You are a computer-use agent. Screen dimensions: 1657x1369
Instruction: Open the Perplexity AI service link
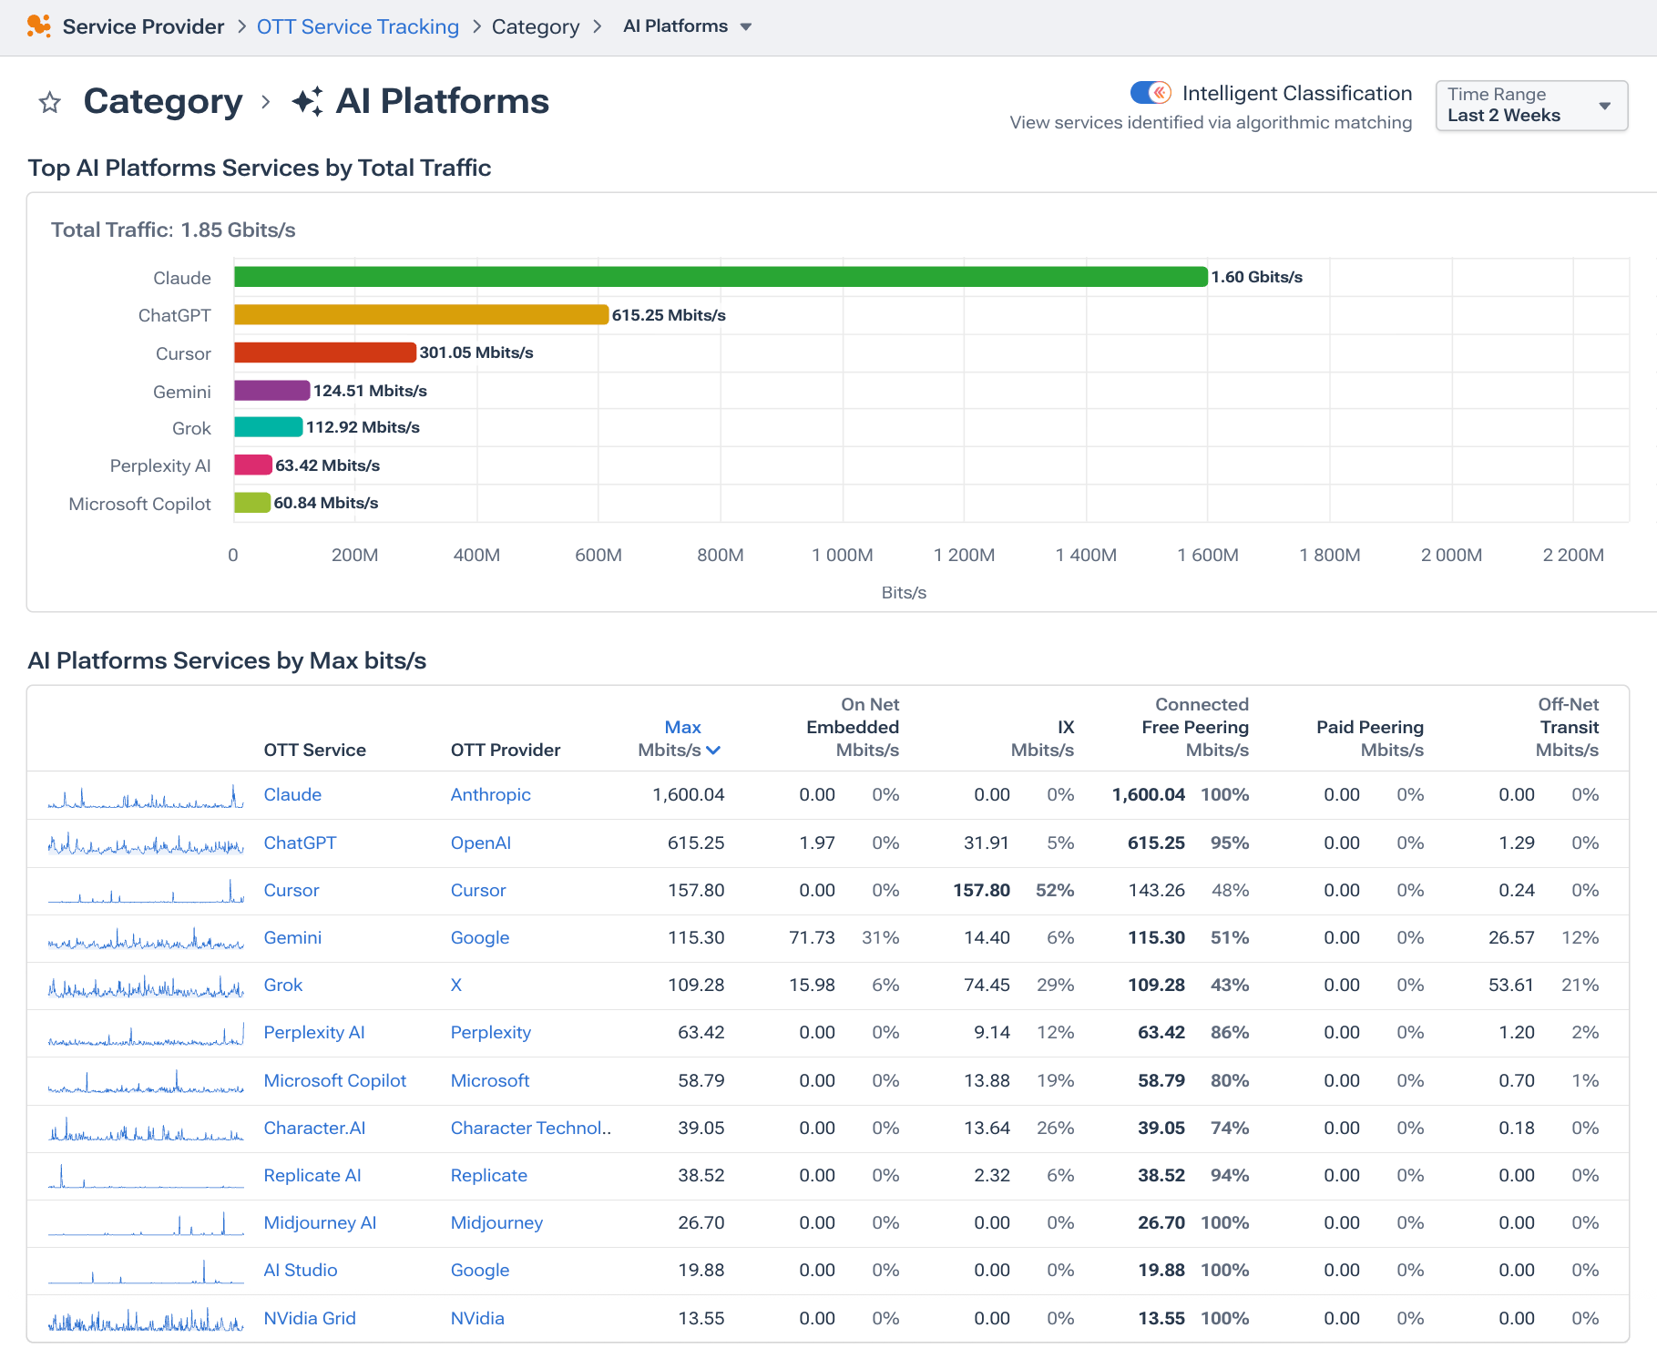[x=314, y=1032]
